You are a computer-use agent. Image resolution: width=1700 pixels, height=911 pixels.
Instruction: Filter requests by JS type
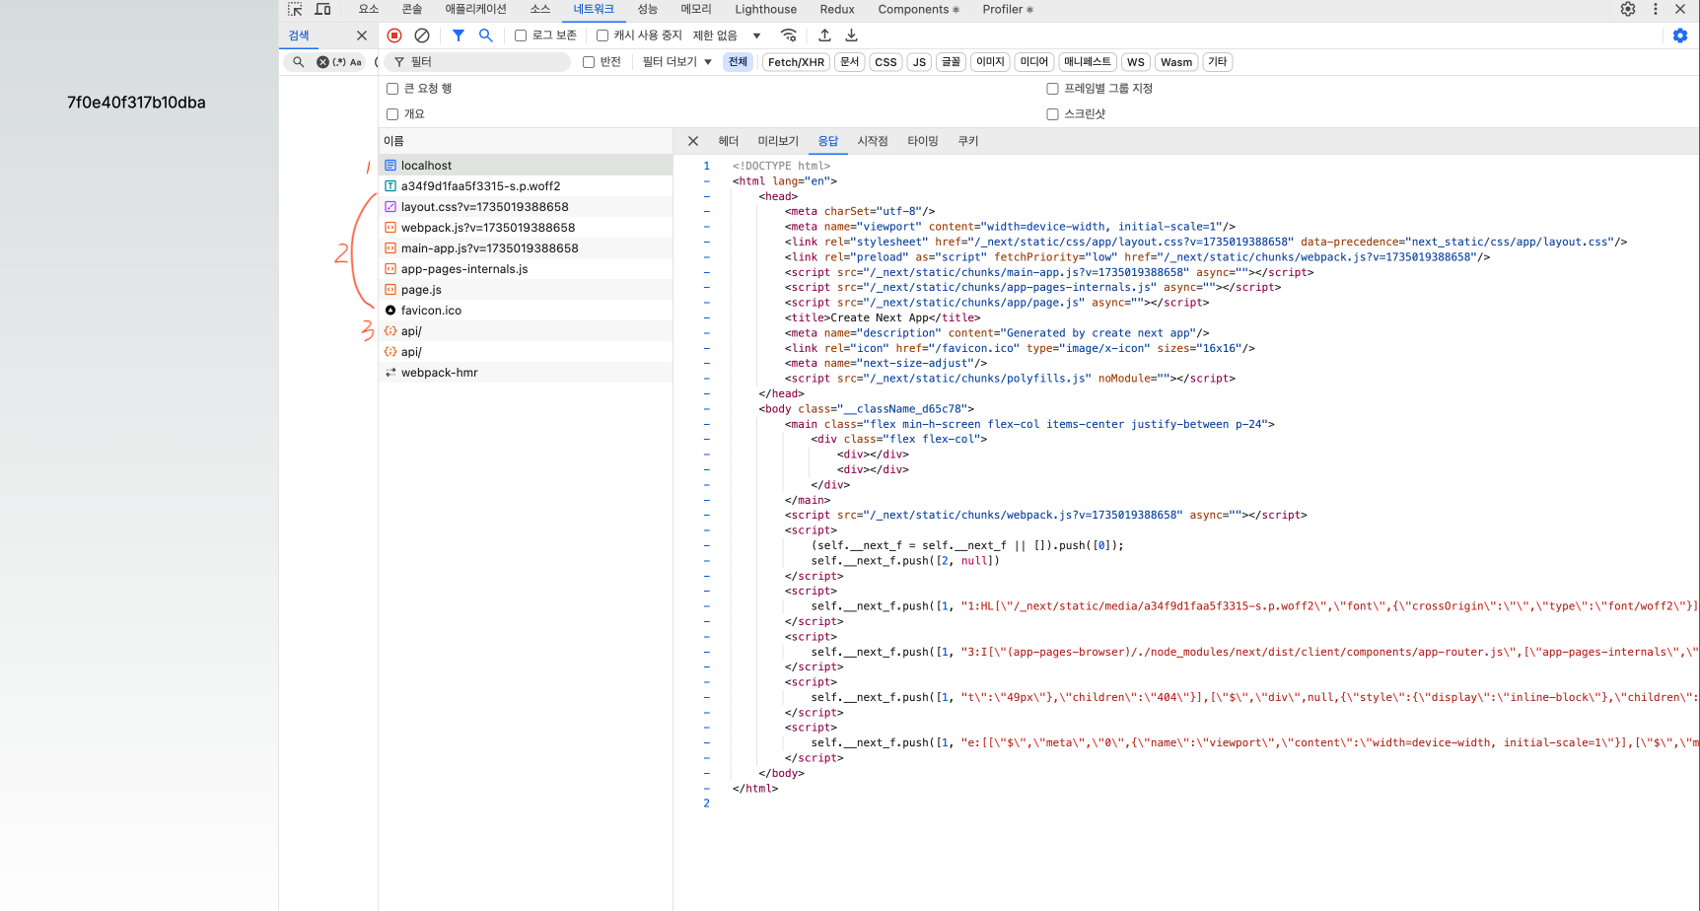point(919,62)
